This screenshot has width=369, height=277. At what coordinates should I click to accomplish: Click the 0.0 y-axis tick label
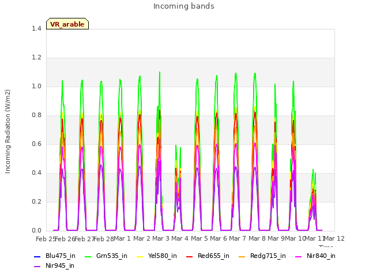[x=36, y=231]
